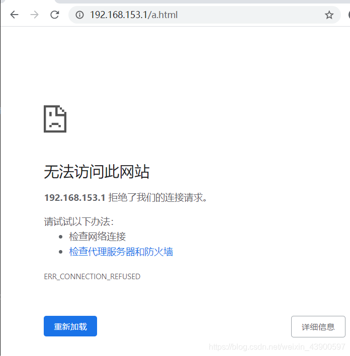The image size is (350, 356).
Task: Click the 检查网络连接 suggestion text
Action: coord(98,236)
